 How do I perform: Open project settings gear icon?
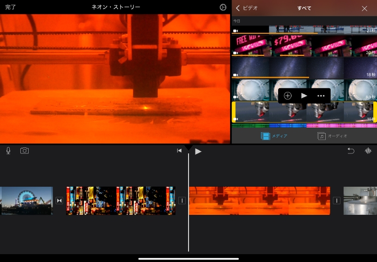pyautogui.click(x=223, y=7)
